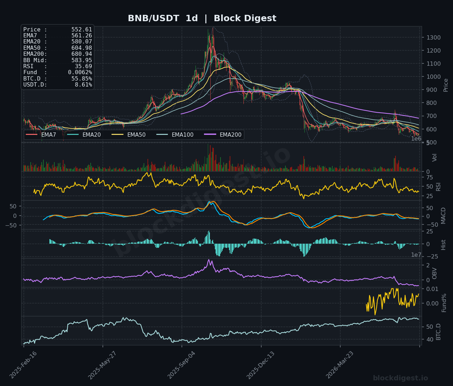Click the EMA100 legend entry
Image resolution: width=453 pixels, height=386 pixels.
click(175, 135)
